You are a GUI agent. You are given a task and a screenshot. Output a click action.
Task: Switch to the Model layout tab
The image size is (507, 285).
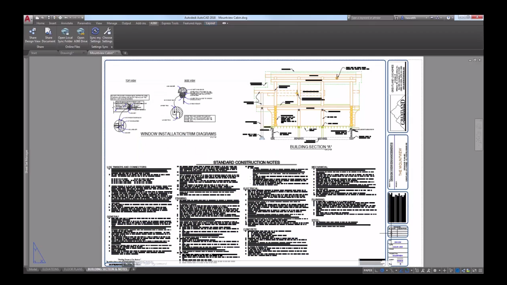click(33, 269)
